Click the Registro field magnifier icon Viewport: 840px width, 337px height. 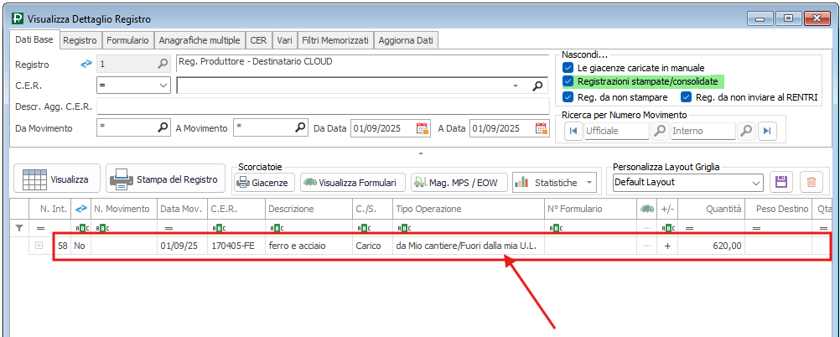(163, 64)
